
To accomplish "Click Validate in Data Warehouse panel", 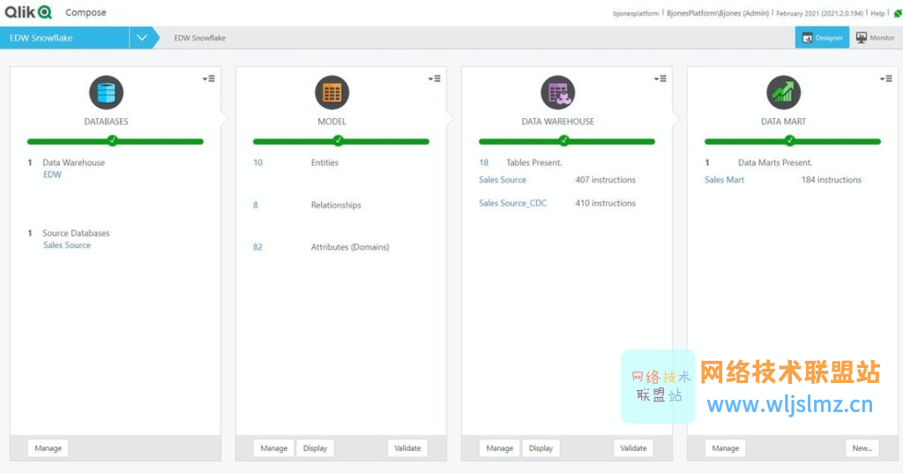I will [633, 448].
